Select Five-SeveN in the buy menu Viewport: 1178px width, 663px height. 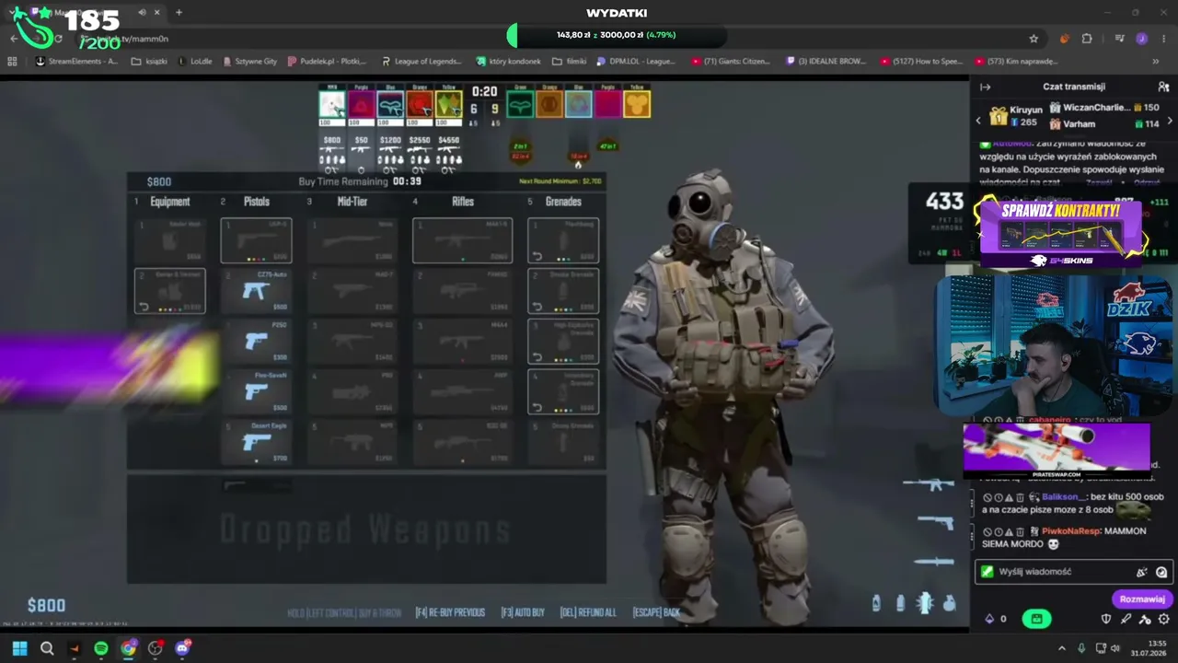pos(256,392)
